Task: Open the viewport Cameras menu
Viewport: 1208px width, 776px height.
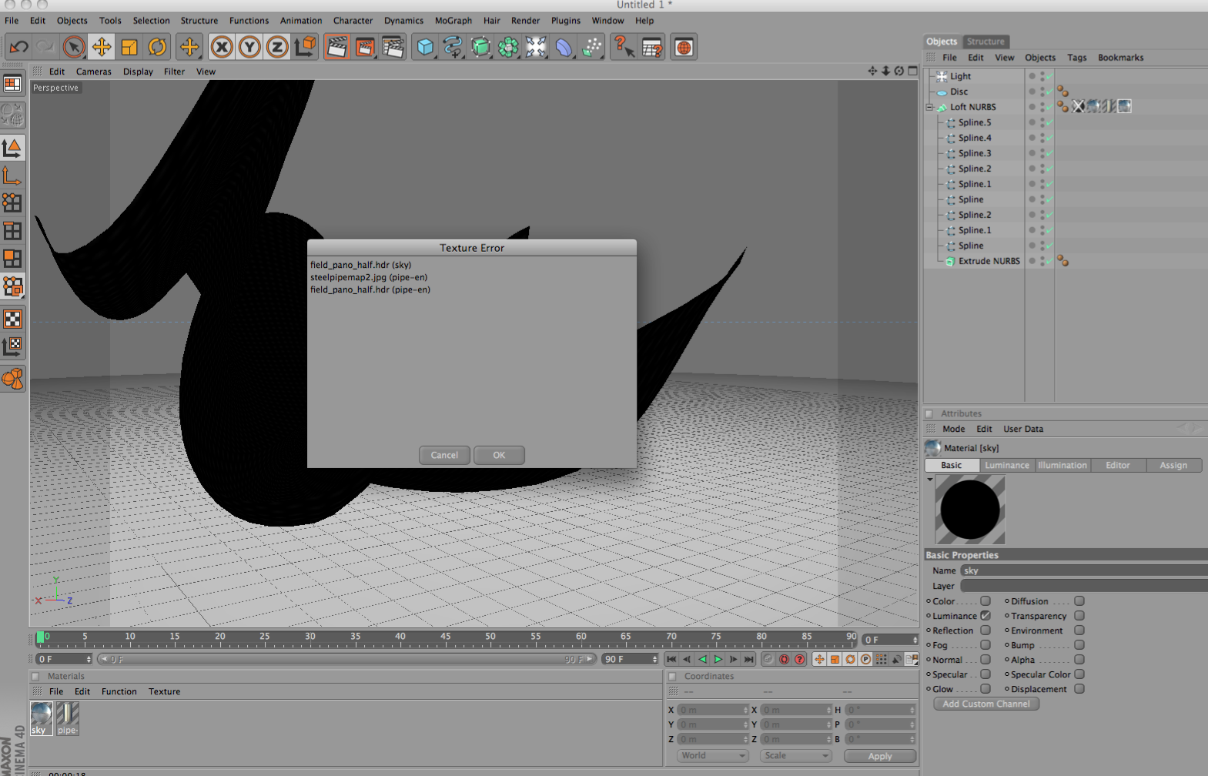Action: point(93,72)
